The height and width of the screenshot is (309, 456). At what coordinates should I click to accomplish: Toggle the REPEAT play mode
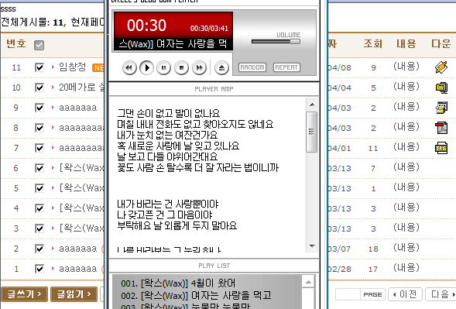click(286, 67)
